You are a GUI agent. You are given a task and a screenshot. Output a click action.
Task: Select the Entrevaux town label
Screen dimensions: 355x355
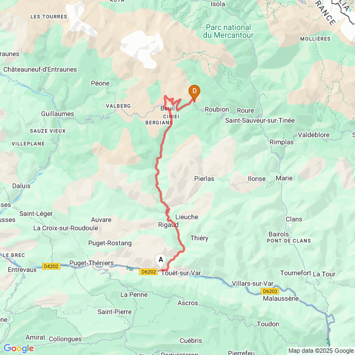[22, 270]
